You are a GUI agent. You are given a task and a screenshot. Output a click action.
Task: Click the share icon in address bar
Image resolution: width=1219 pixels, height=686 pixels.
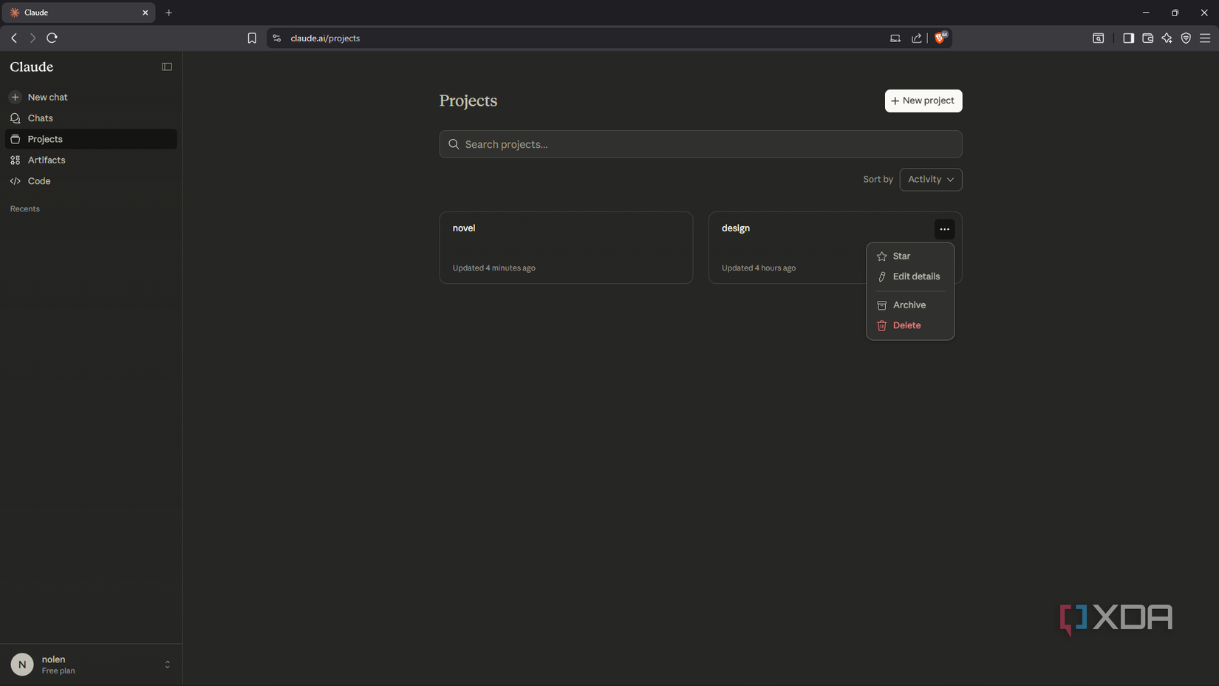click(917, 38)
